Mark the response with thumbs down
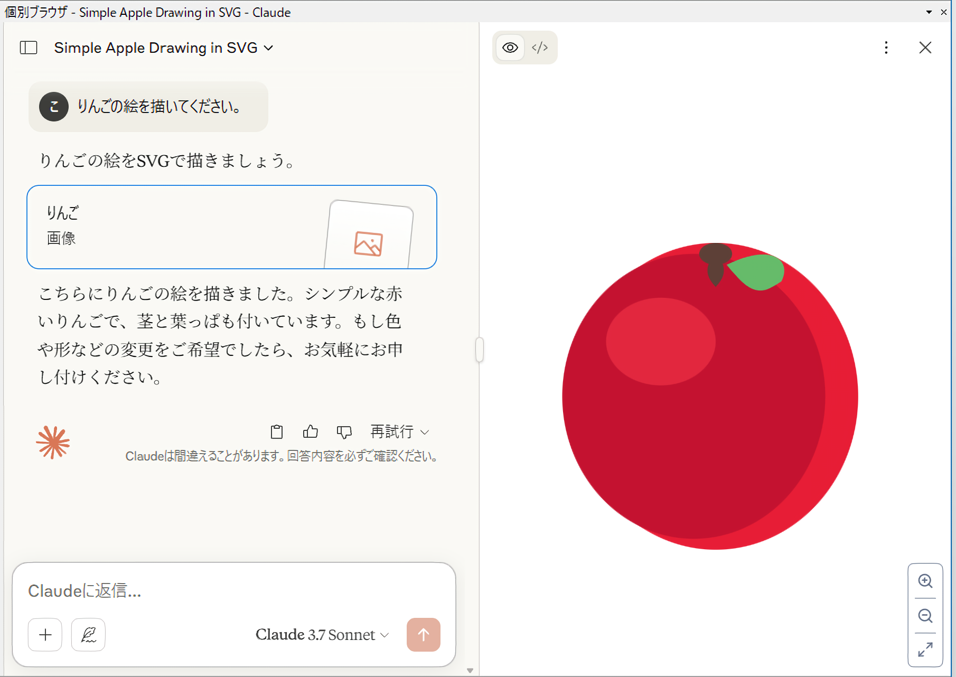 (344, 432)
